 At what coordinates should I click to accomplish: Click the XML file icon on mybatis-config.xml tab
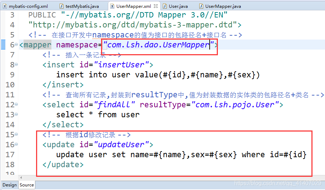pyautogui.click(x=5, y=6)
